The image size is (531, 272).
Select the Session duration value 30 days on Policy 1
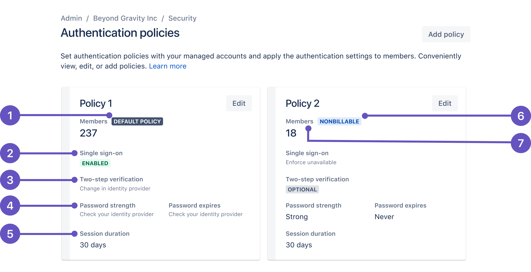point(93,245)
